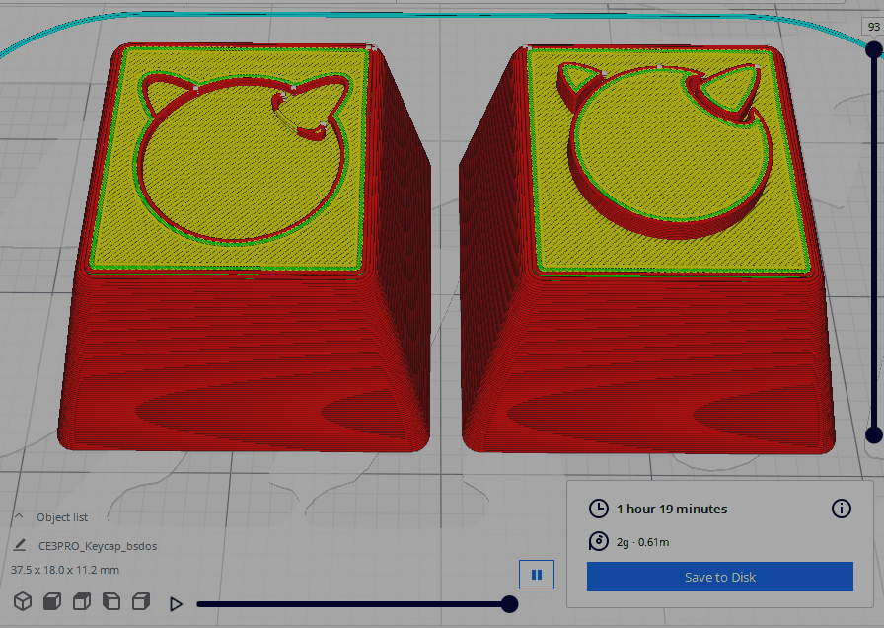This screenshot has width=884, height=628.
Task: Click the Object list label
Action: pos(62,517)
